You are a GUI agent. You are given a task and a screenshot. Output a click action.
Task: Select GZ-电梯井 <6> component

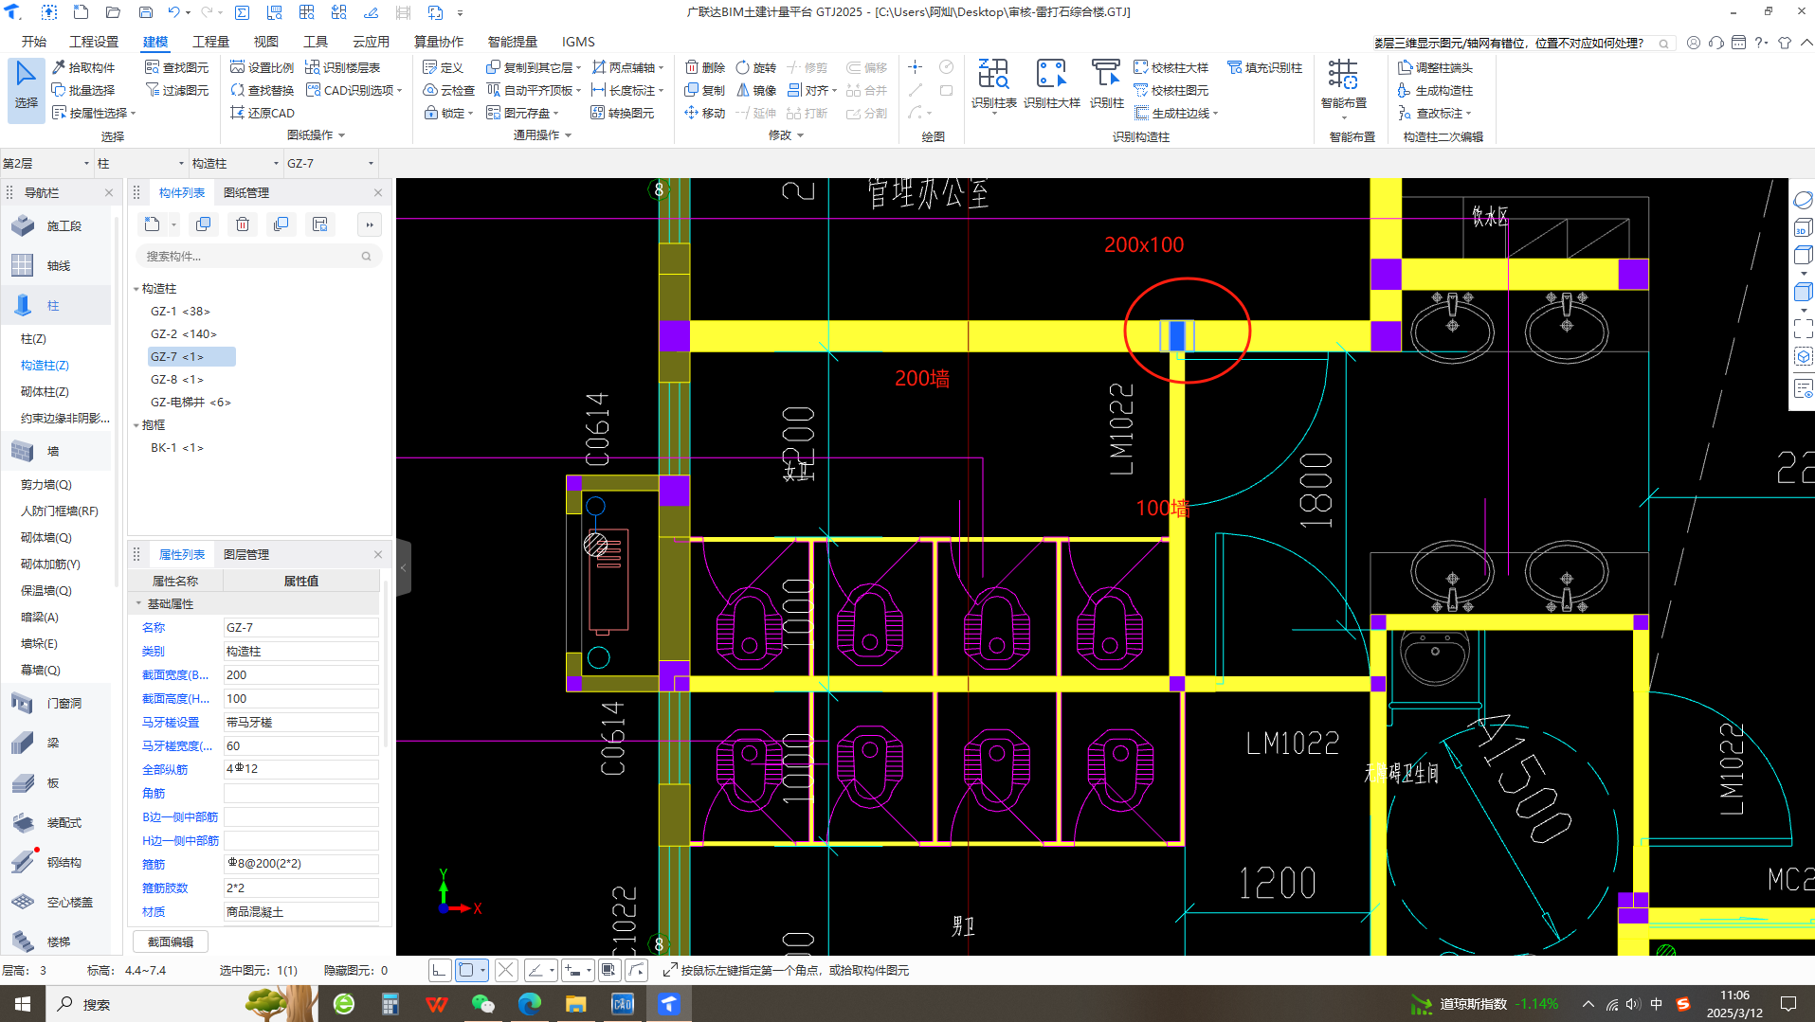191,402
